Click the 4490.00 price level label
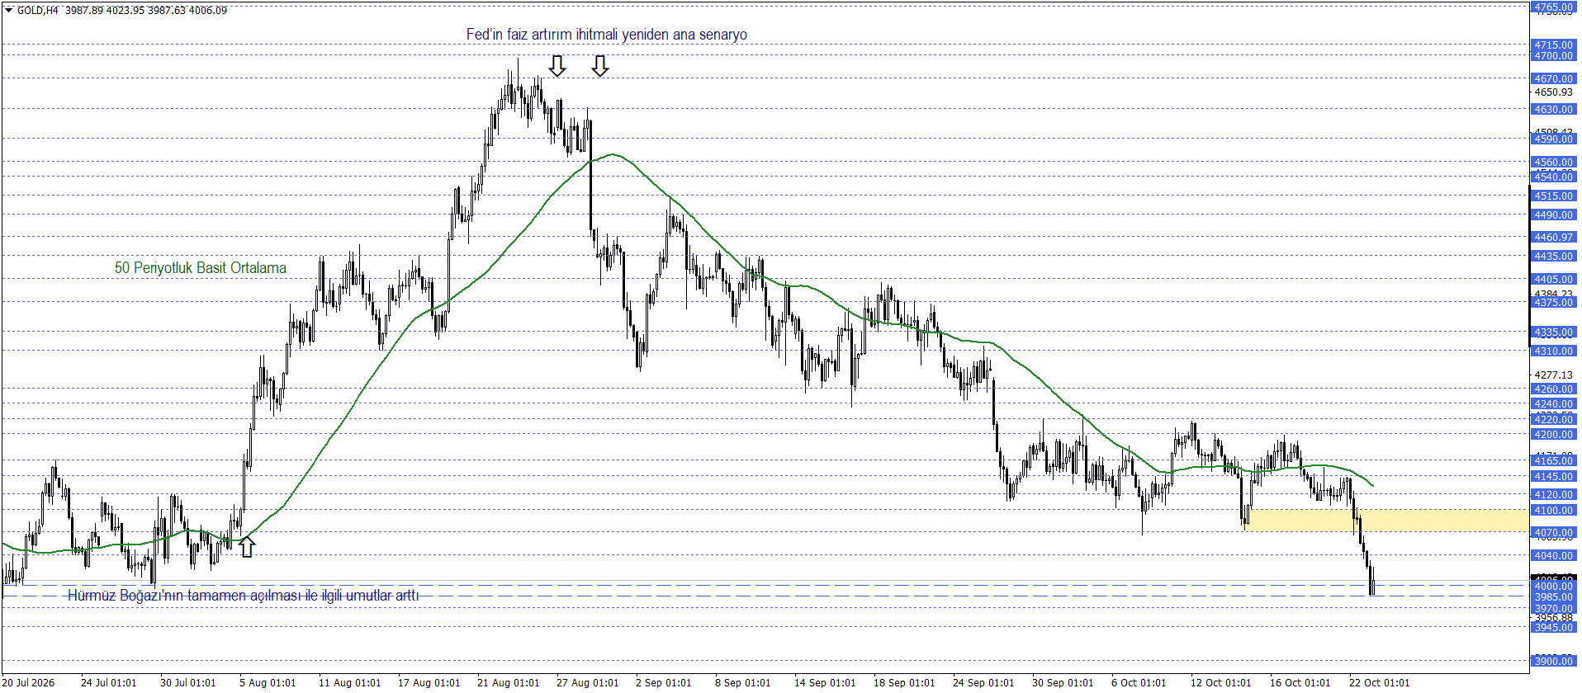Screen dimensions: 1582x693 tap(1554, 215)
